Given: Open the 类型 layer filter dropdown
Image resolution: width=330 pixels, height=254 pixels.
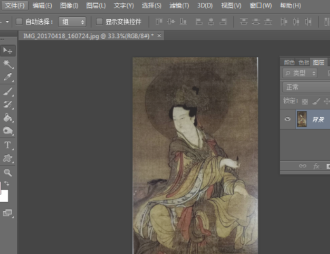Looking at the screenshot, I should coord(300,73).
